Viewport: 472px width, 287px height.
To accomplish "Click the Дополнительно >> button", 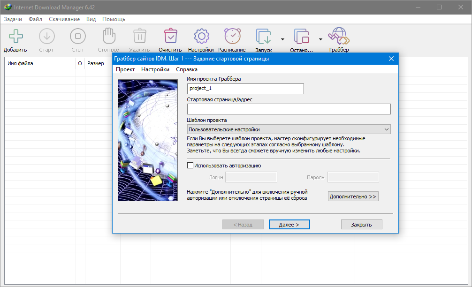I will pyautogui.click(x=353, y=196).
